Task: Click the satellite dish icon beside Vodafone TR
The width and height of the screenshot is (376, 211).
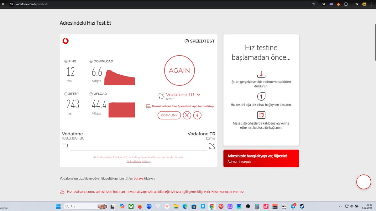Action: tap(161, 96)
